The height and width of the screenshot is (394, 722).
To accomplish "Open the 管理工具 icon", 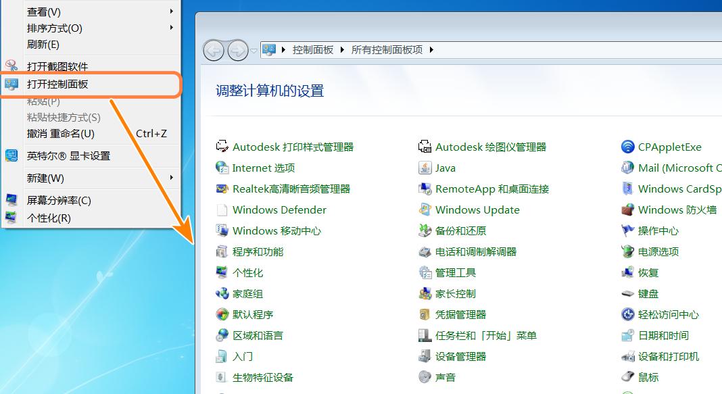I will pyautogui.click(x=425, y=272).
